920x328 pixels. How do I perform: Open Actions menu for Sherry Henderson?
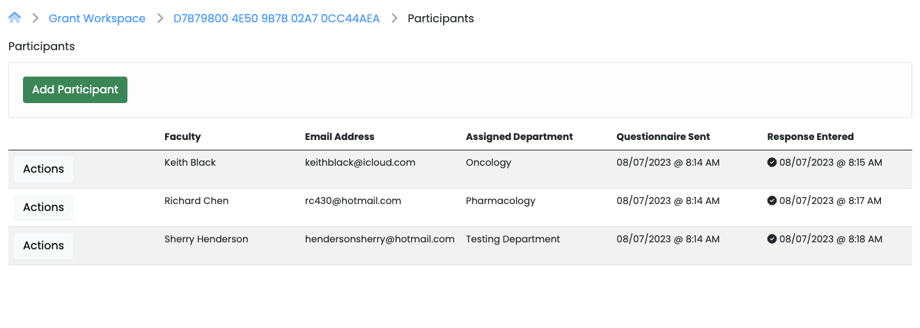pyautogui.click(x=43, y=246)
